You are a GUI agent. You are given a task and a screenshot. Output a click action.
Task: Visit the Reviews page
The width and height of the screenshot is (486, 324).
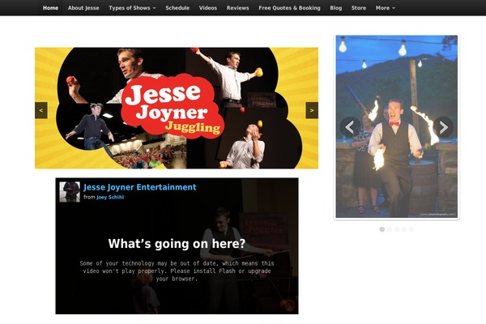click(x=237, y=8)
